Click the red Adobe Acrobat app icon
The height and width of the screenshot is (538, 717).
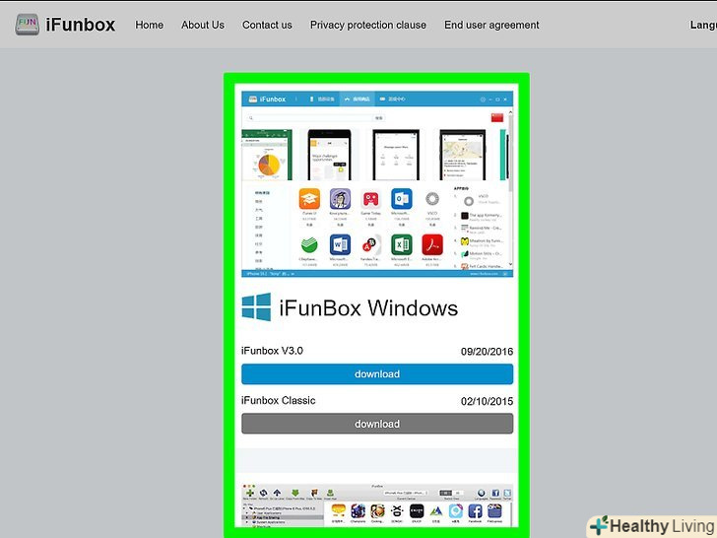pyautogui.click(x=432, y=244)
